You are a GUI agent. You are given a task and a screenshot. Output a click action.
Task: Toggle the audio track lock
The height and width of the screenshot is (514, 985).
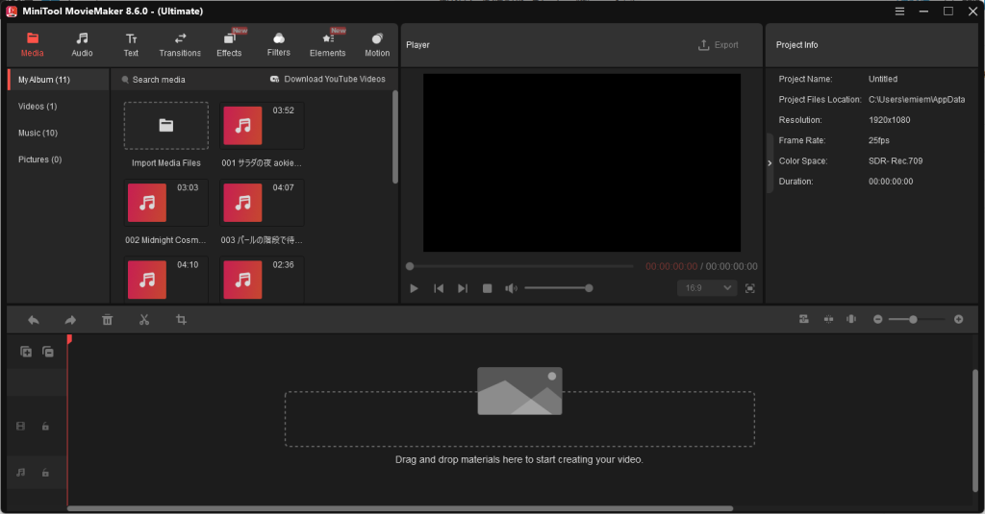[x=45, y=473]
